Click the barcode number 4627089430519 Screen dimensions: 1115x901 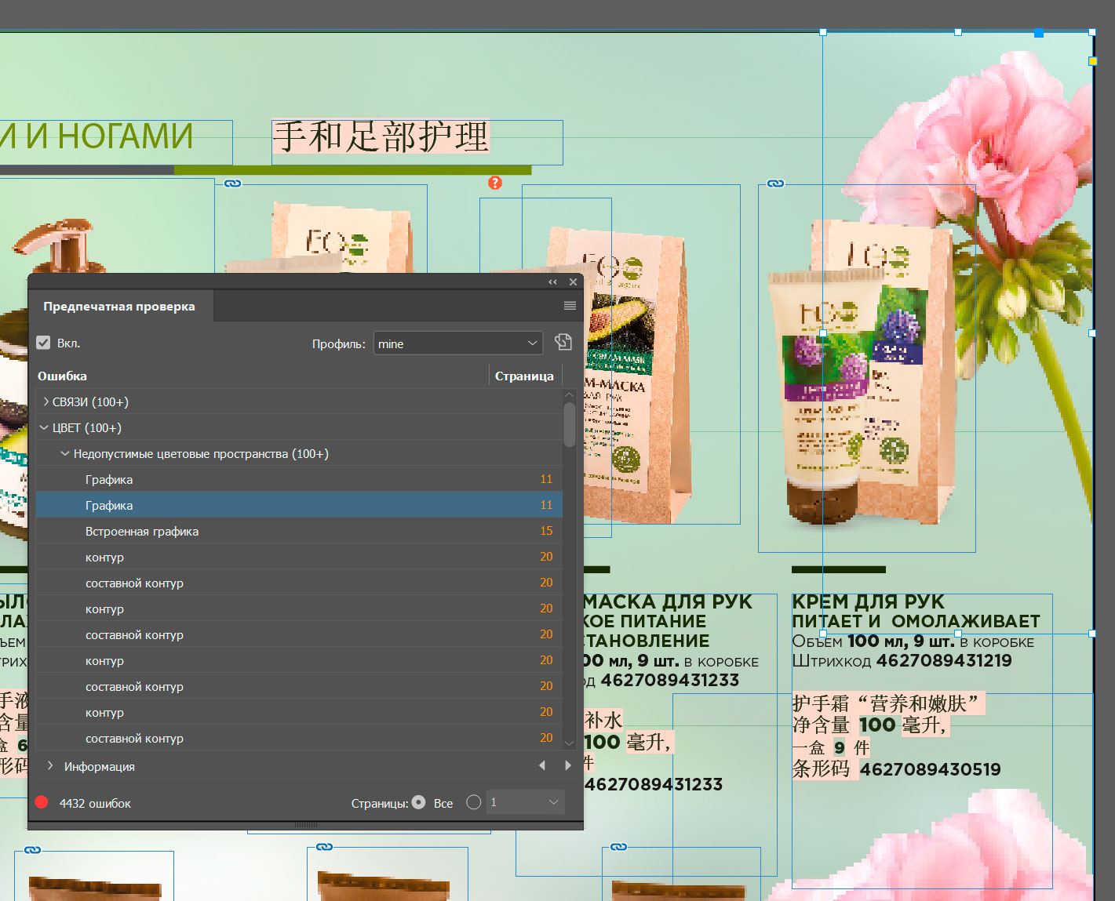tap(931, 769)
